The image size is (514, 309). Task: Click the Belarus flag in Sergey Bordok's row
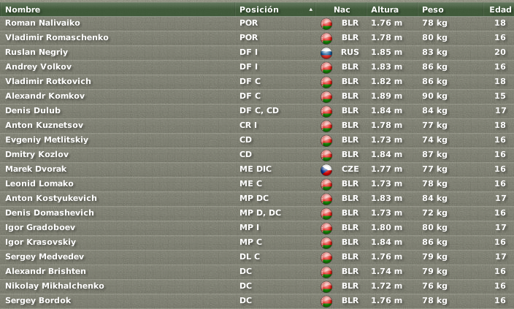click(x=326, y=302)
